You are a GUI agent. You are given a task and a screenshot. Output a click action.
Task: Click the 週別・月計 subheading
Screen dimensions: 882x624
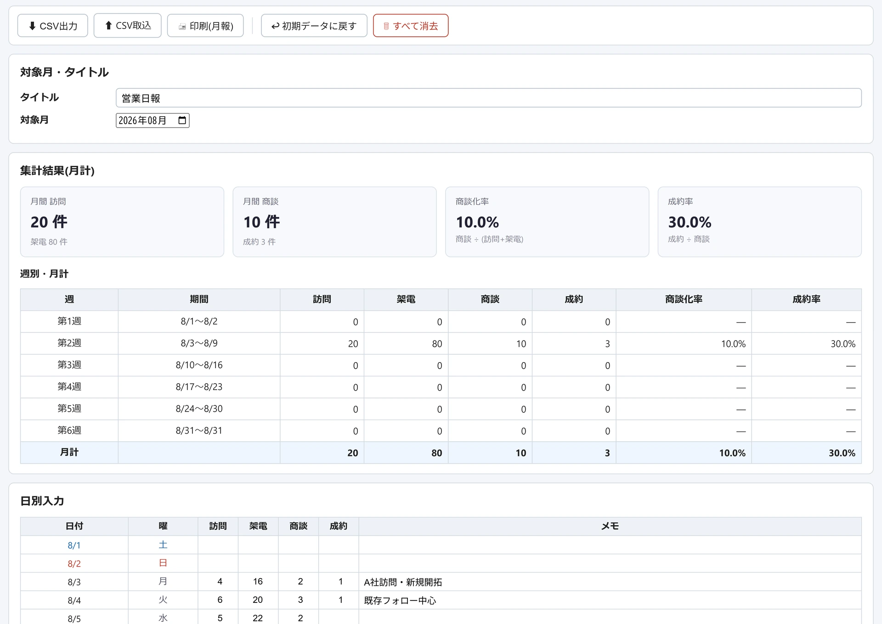(44, 274)
